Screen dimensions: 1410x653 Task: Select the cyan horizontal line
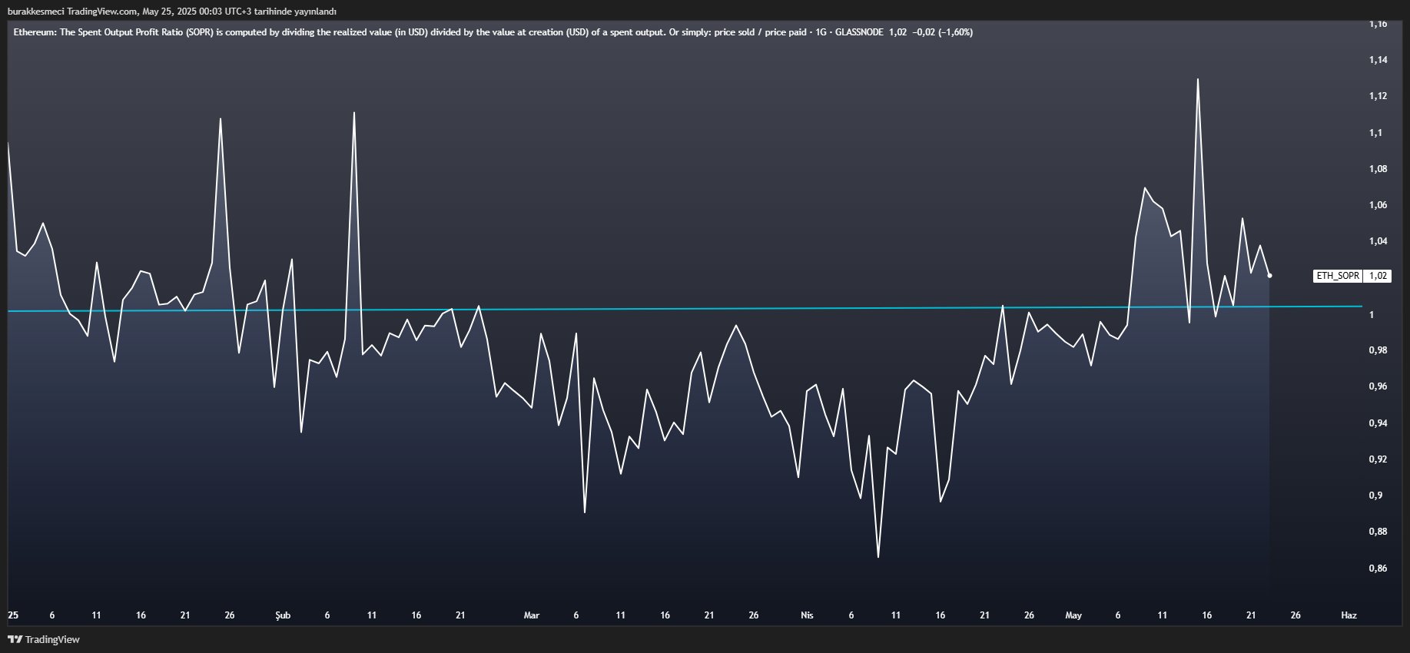pos(685,309)
